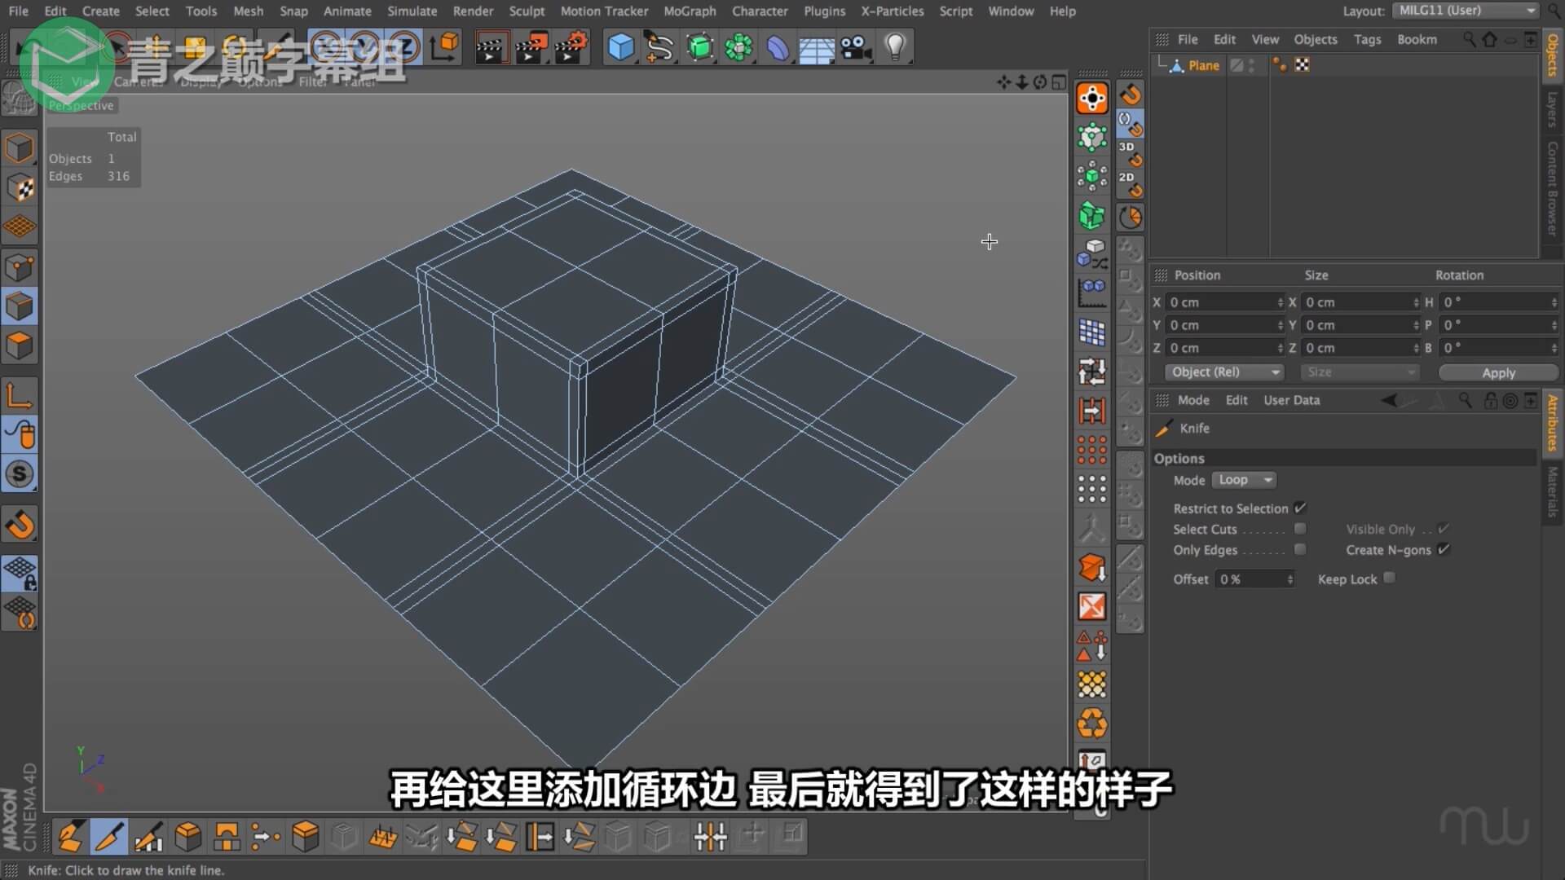Uncheck Restrict to Selection
Viewport: 1565px width, 880px height.
(x=1301, y=508)
